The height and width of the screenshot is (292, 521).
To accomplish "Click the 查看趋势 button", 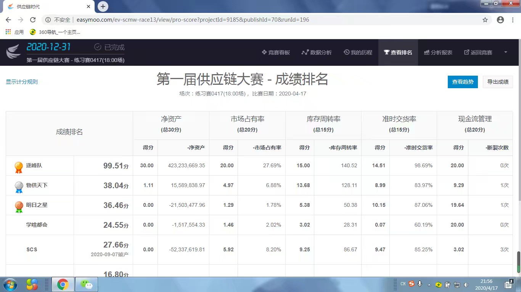I will point(463,82).
